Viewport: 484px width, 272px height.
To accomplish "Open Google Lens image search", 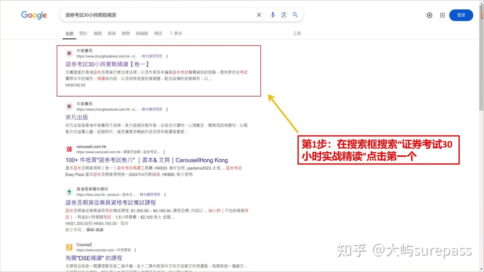I will click(284, 15).
